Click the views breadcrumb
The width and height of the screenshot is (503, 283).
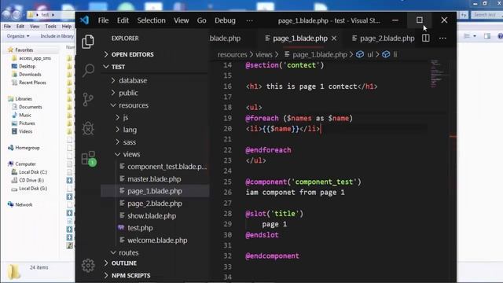point(264,54)
